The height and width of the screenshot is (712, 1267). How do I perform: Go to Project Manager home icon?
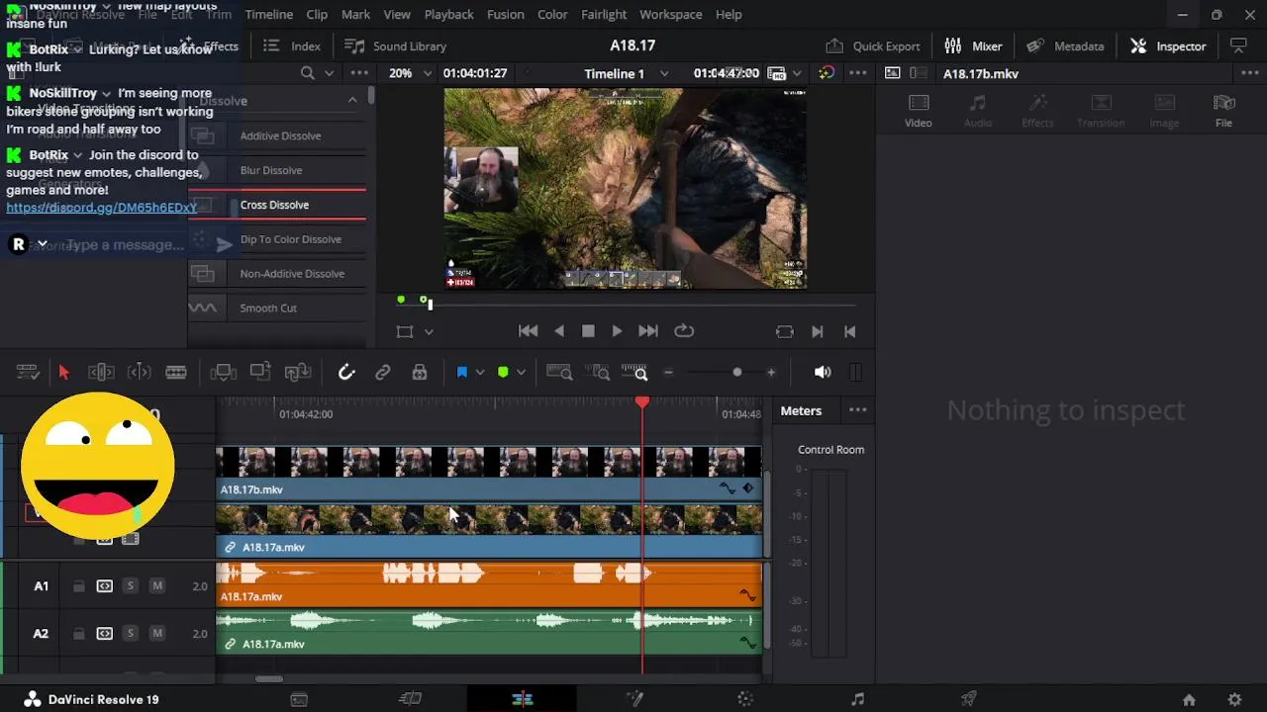[1189, 700]
